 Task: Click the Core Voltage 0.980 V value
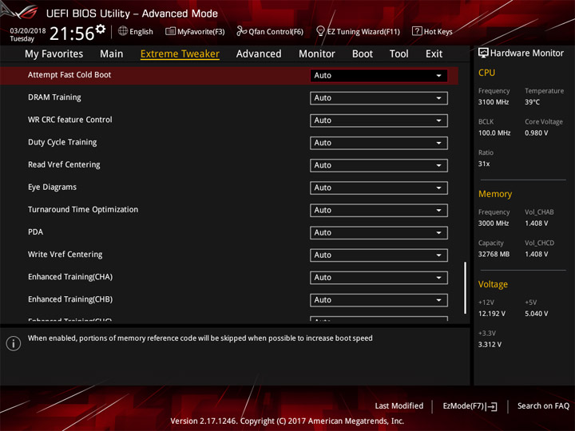536,133
